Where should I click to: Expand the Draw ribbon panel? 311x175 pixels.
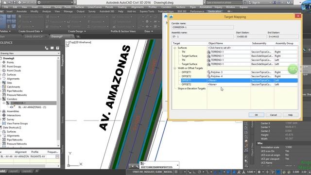pyautogui.click(x=149, y=31)
